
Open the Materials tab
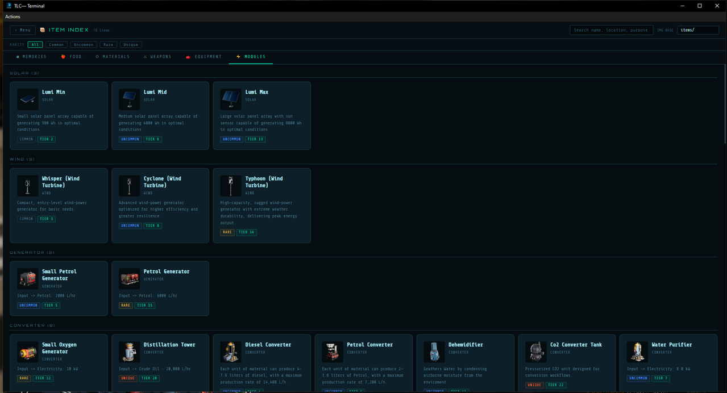tap(113, 57)
